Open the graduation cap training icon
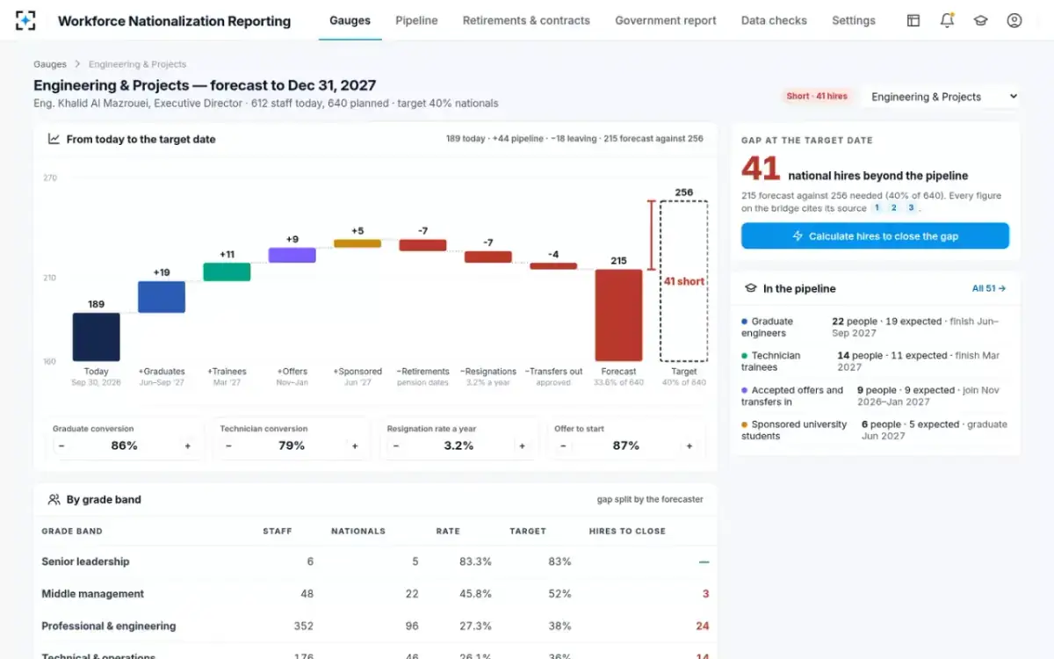 coord(981,20)
